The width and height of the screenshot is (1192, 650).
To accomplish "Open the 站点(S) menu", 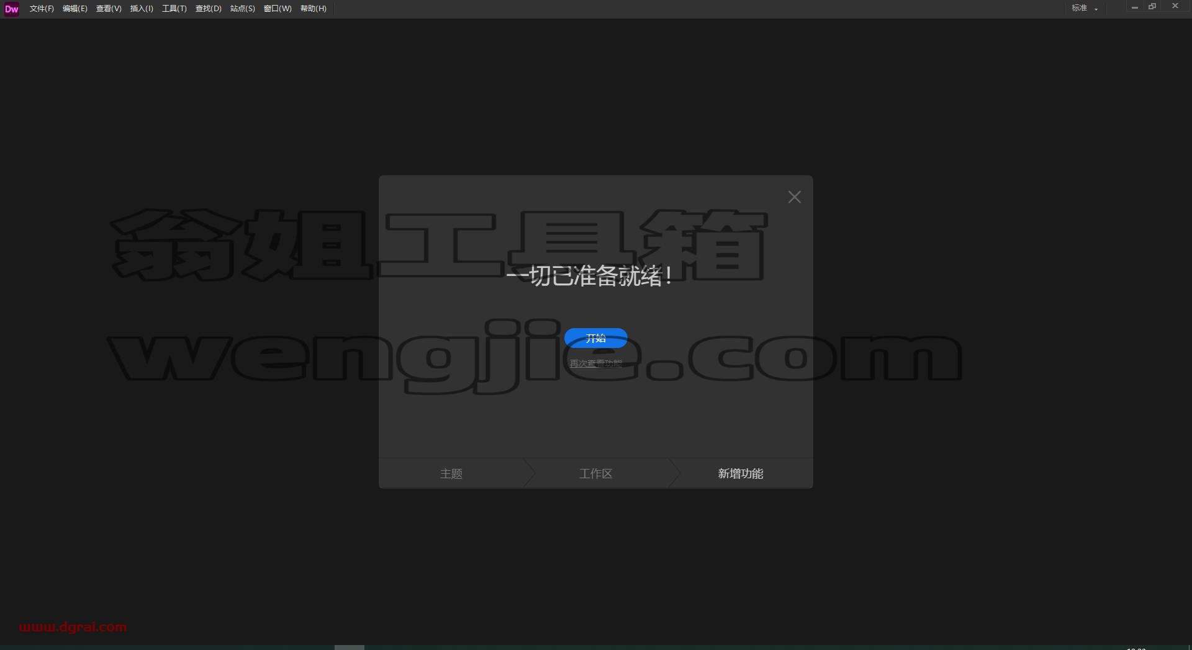I will pyautogui.click(x=243, y=9).
